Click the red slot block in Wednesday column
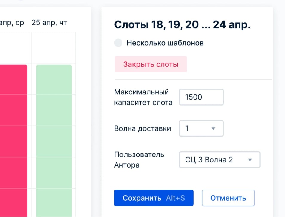 pyautogui.click(x=13, y=140)
